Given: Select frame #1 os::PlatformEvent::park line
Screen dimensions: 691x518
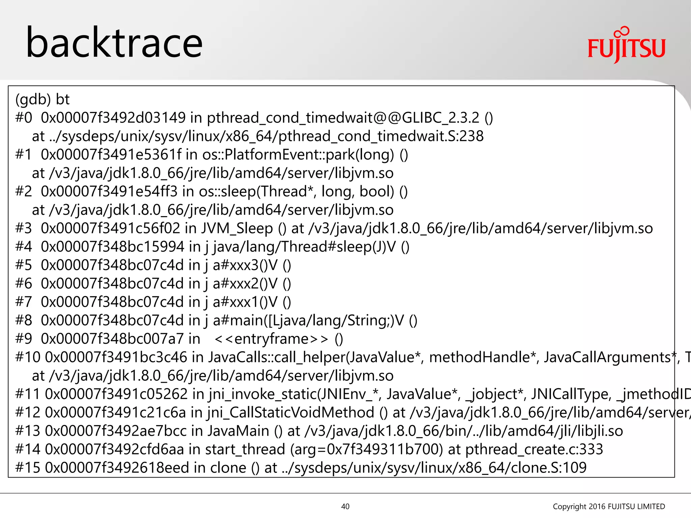Looking at the screenshot, I should click(x=212, y=154).
